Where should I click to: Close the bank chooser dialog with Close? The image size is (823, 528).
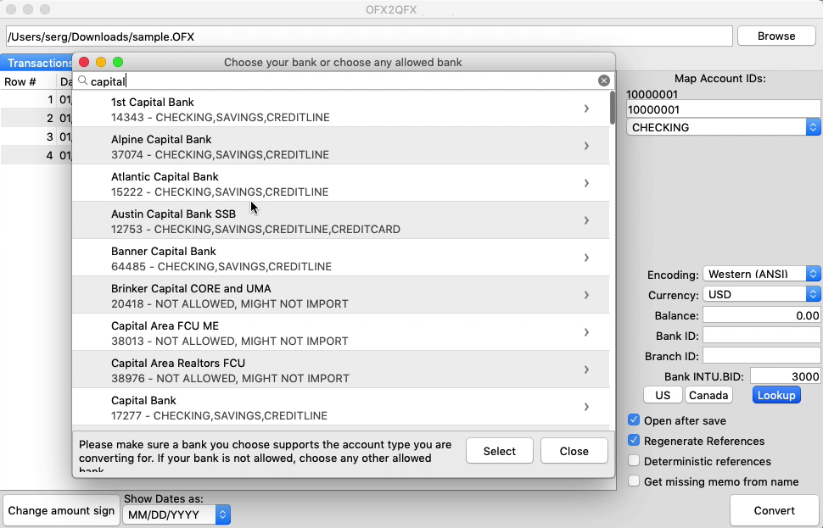[574, 451]
